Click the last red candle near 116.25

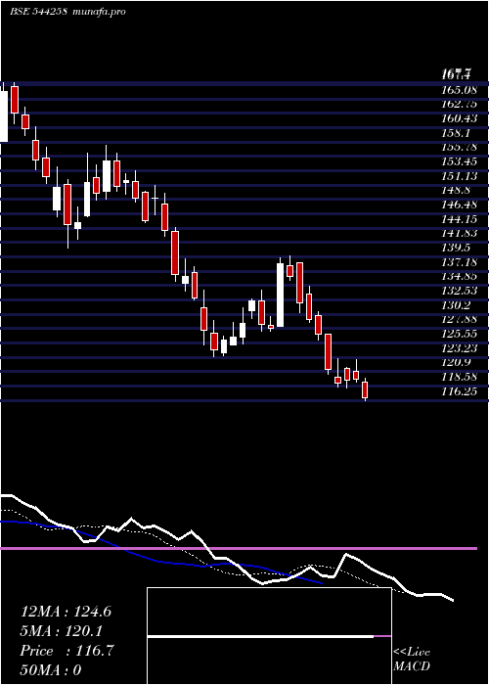365,389
